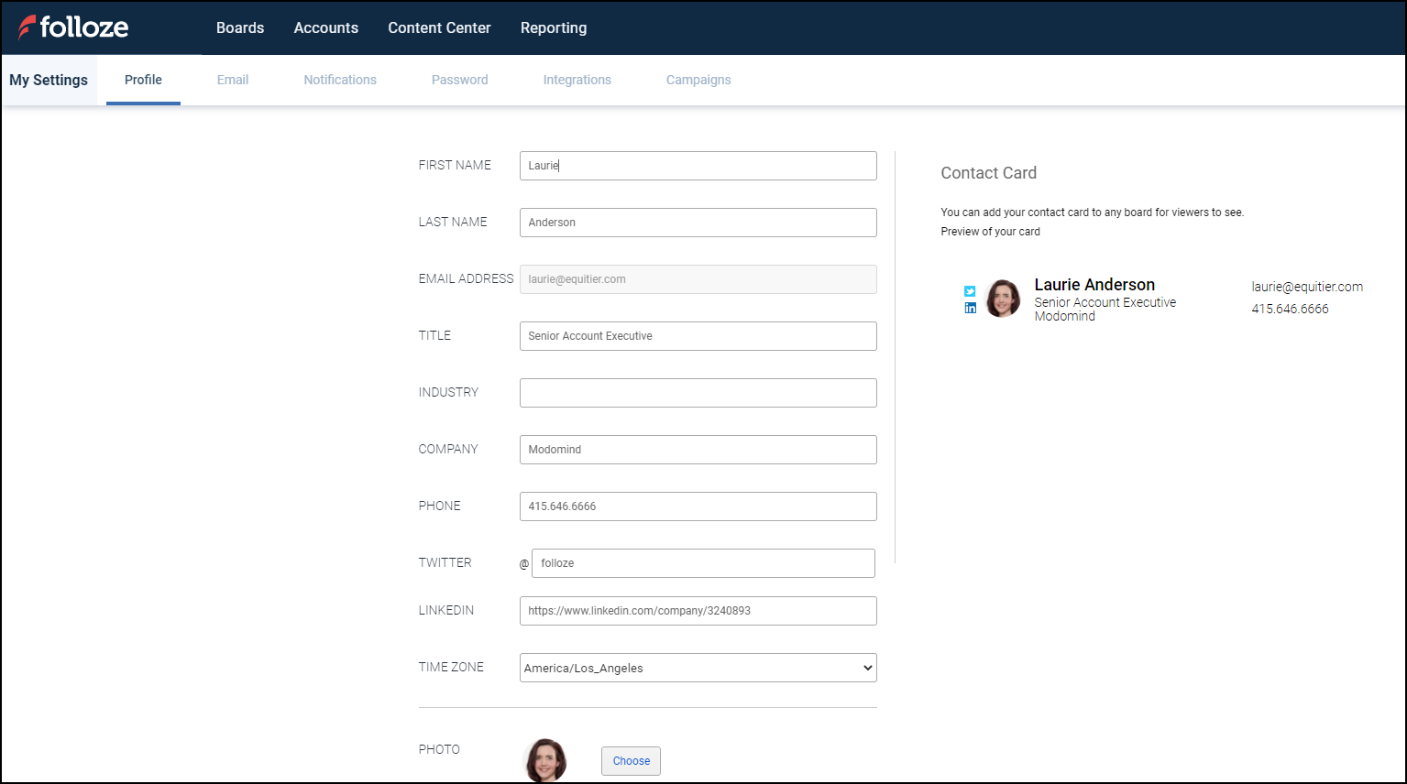This screenshot has height=784, width=1407.
Task: Click the First Name input field
Action: pos(698,166)
